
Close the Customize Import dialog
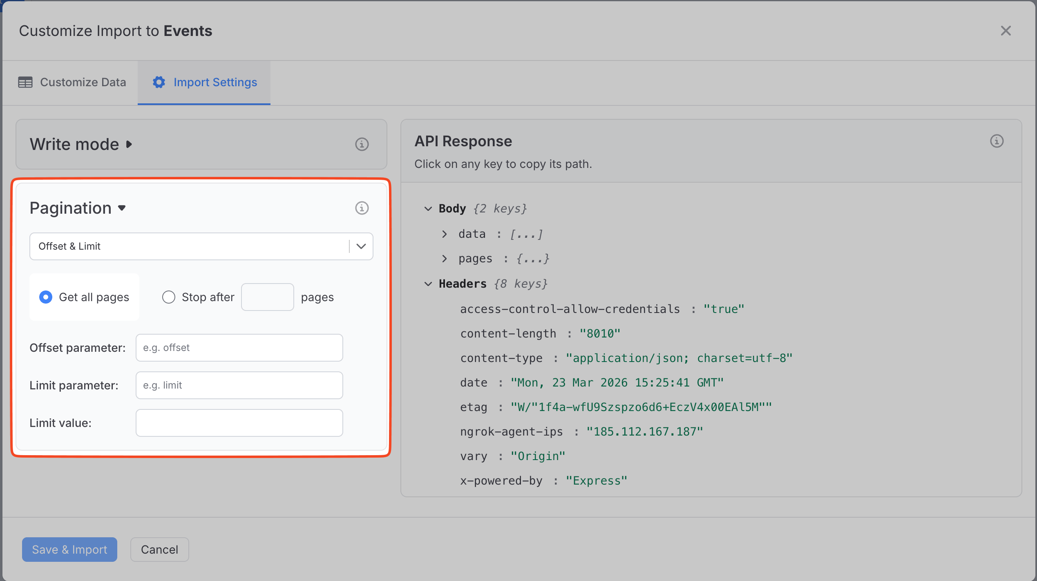click(1006, 31)
